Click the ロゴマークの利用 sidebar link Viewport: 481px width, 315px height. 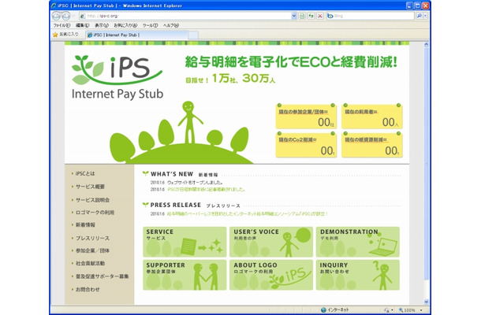pyautogui.click(x=95, y=213)
